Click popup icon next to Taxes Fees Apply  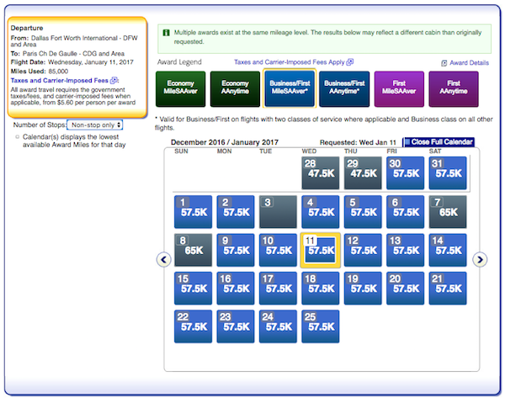350,62
